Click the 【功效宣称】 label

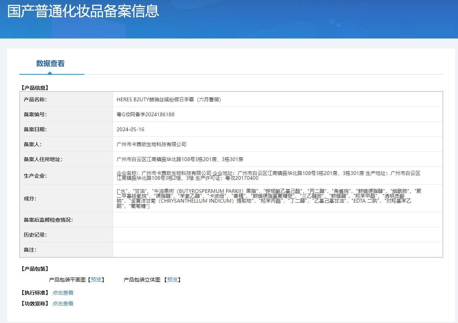(x=35, y=304)
